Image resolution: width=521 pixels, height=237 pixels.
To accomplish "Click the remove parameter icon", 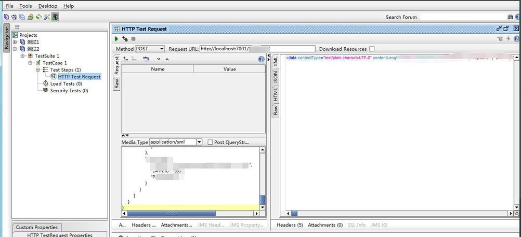I will pyautogui.click(x=134, y=59).
